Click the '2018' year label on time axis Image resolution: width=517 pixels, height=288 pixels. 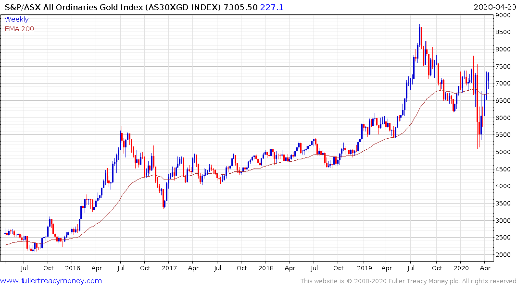point(266,268)
